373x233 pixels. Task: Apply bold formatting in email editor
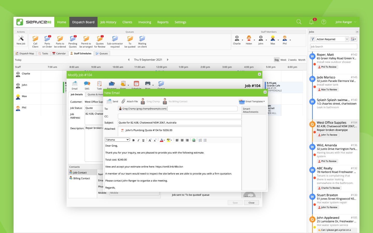(133, 140)
